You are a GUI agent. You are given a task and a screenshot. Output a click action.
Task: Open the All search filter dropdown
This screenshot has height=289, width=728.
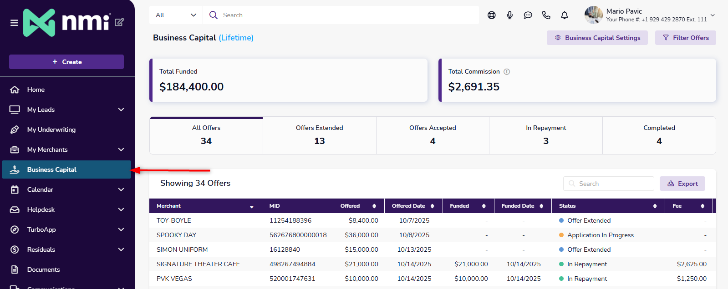pos(176,15)
